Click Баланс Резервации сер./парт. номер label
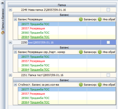Screen dimensions: 118x109 coord(42,52)
